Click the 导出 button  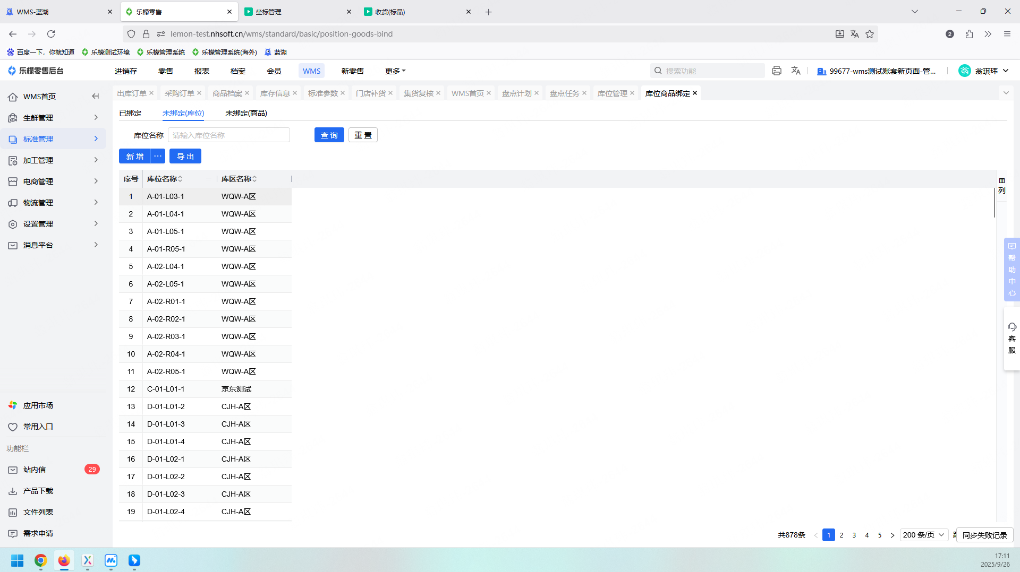click(x=185, y=156)
